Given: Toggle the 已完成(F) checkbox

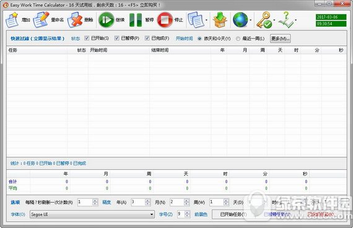Looking at the screenshot, I should [x=147, y=38].
